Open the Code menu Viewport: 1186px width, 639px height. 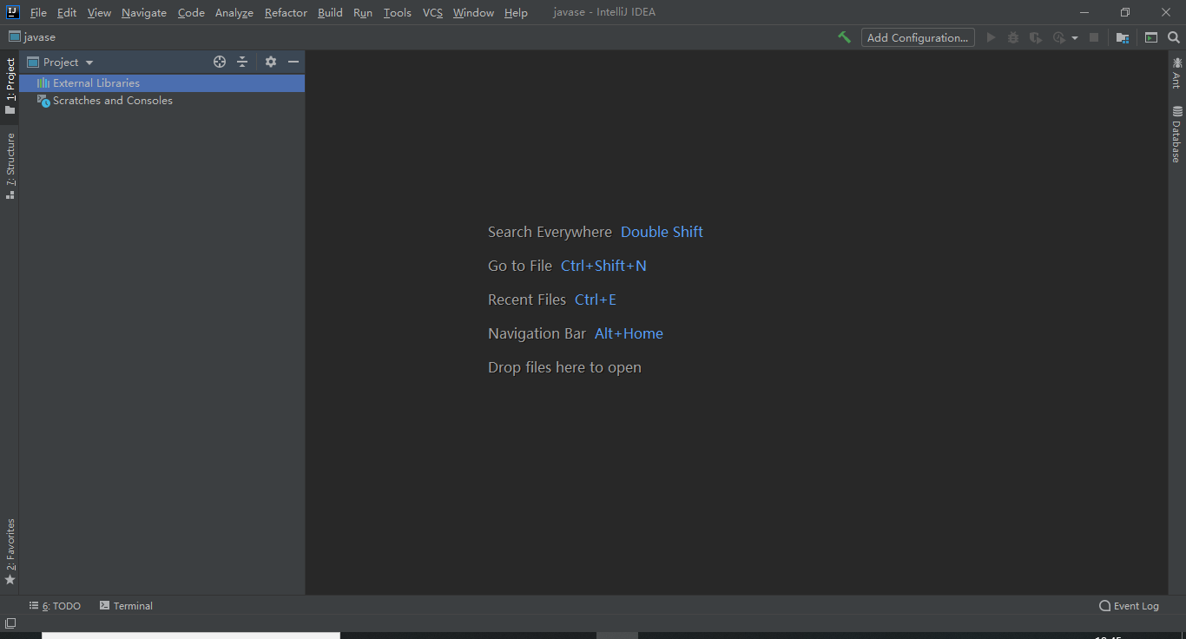[191, 12]
